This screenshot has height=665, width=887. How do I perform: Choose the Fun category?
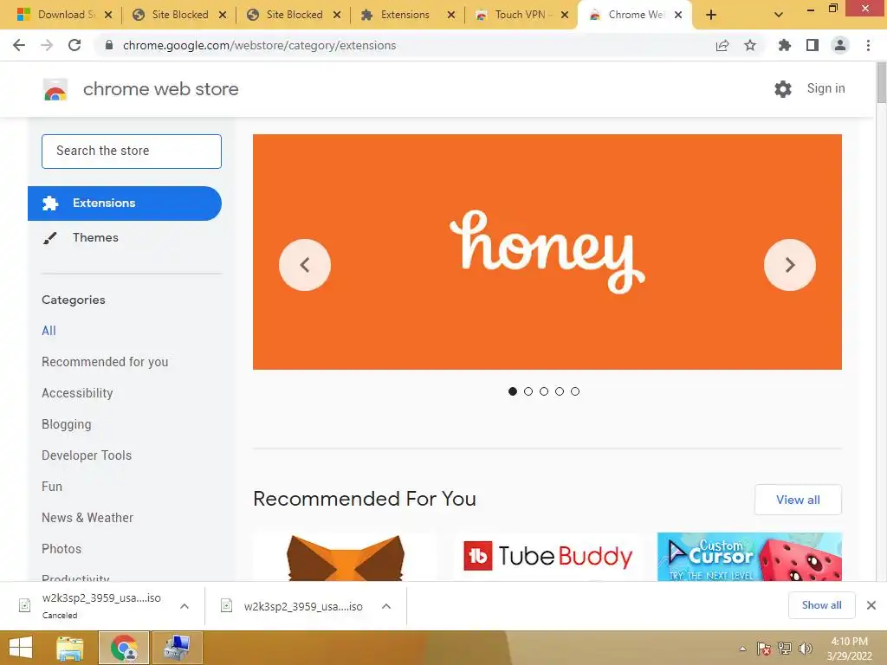51,487
